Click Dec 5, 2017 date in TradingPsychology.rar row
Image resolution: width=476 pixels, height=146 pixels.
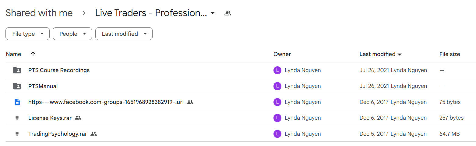coord(374,134)
